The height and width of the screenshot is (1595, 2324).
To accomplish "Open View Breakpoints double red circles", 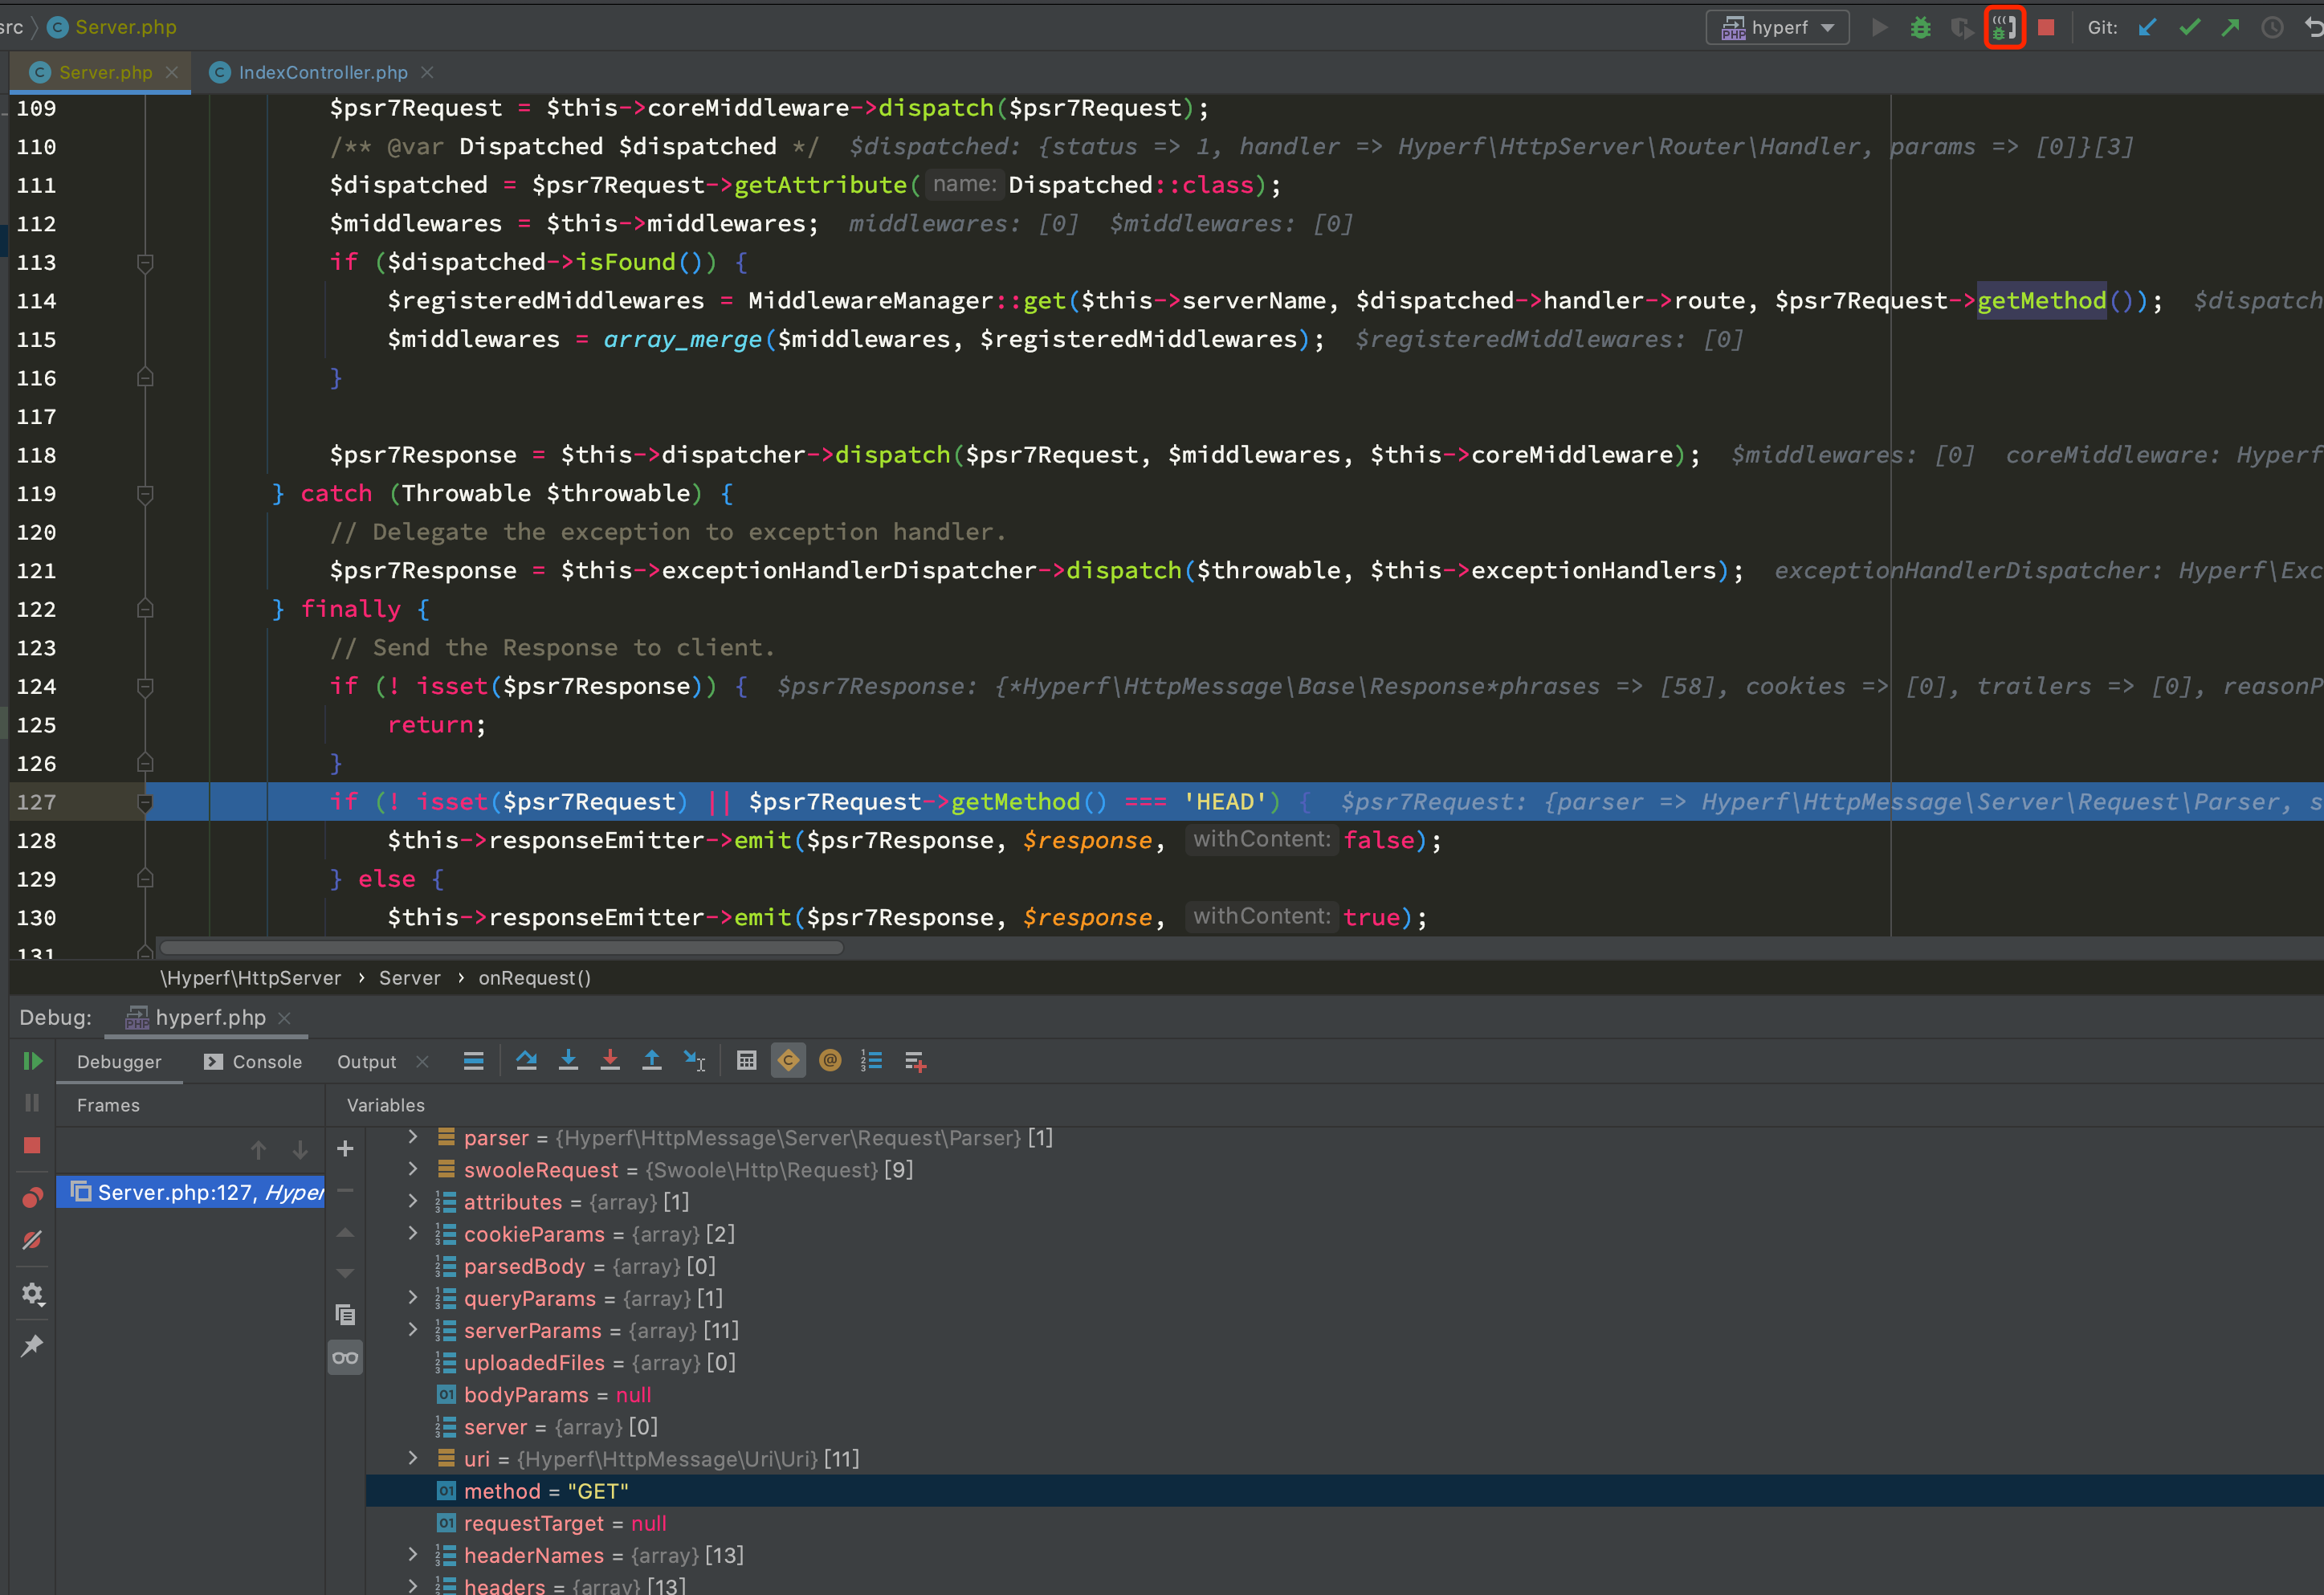I will pos(32,1197).
